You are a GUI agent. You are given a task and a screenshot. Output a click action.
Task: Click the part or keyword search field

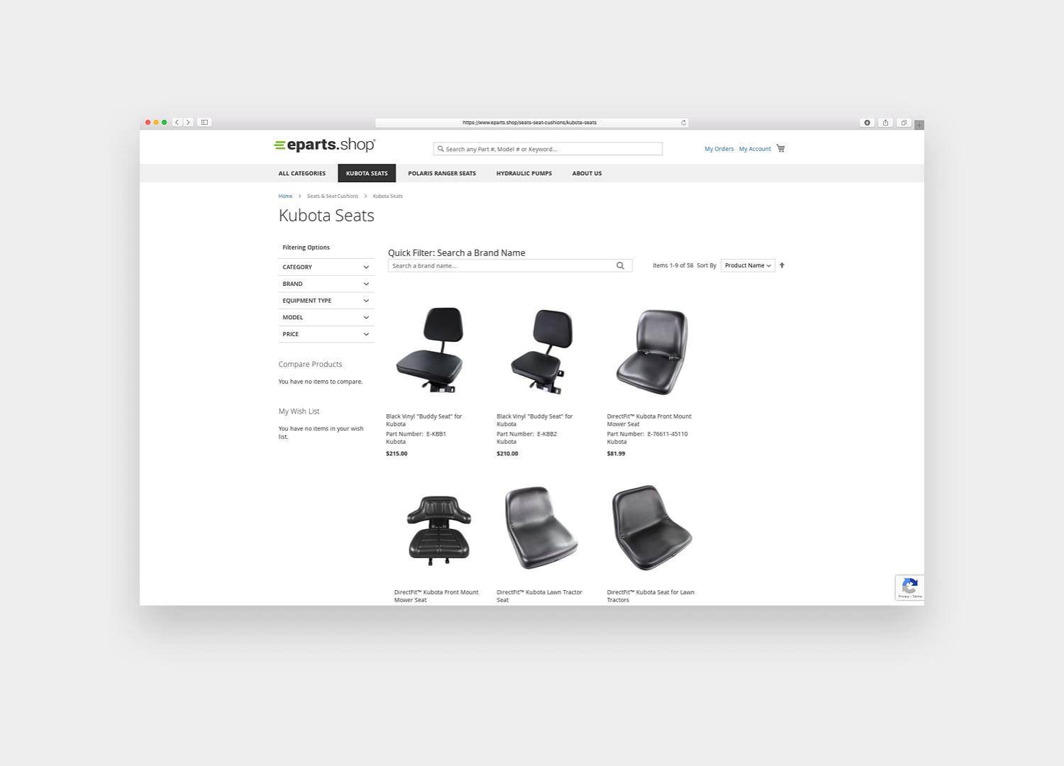point(548,149)
